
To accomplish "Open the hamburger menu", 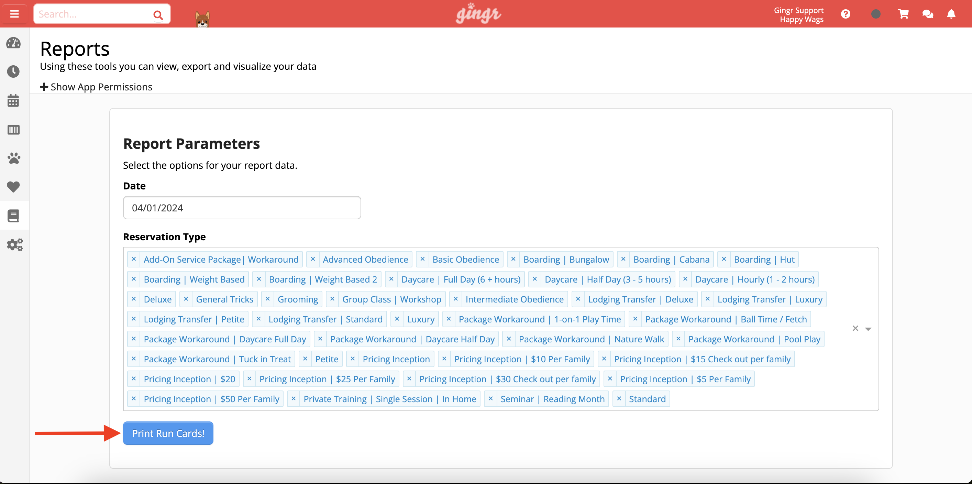I will point(14,14).
